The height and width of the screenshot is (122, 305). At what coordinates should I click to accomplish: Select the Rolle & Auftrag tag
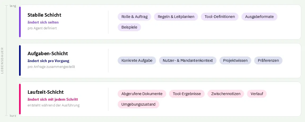click(x=134, y=17)
